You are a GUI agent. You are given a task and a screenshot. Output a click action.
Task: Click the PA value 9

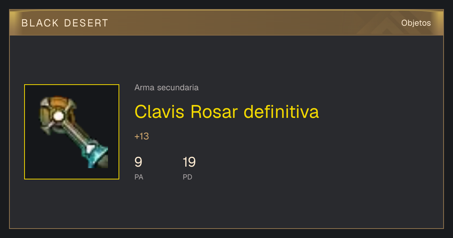coord(138,162)
